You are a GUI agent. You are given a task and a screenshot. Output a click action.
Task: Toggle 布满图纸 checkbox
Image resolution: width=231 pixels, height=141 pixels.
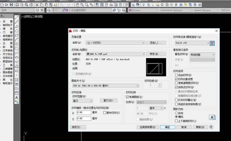pos(127,97)
